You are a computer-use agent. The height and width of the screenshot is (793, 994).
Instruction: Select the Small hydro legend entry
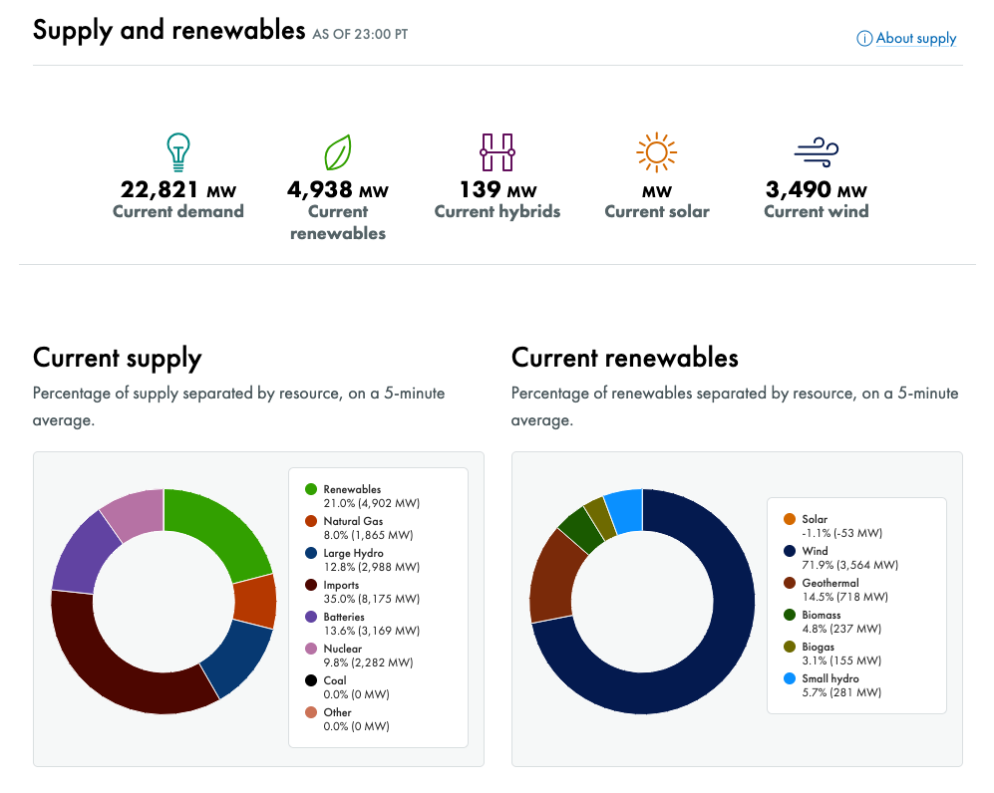829,678
